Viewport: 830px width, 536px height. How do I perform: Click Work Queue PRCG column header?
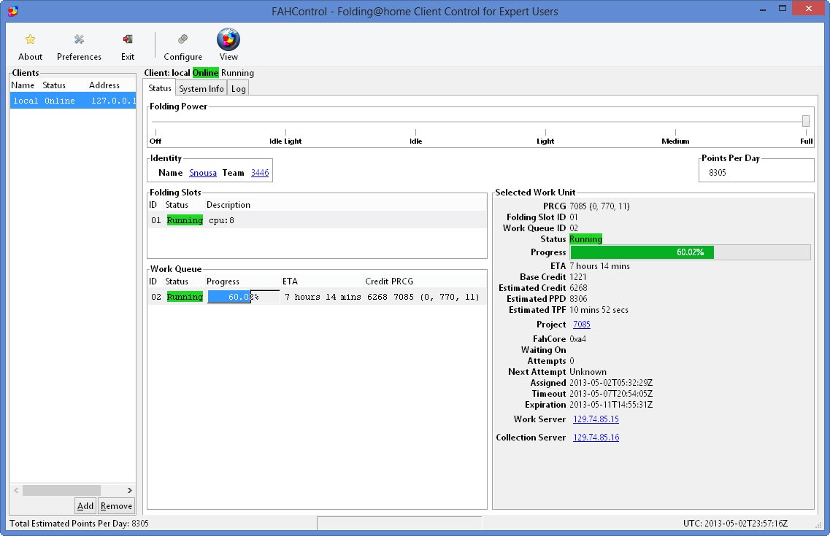tap(403, 281)
